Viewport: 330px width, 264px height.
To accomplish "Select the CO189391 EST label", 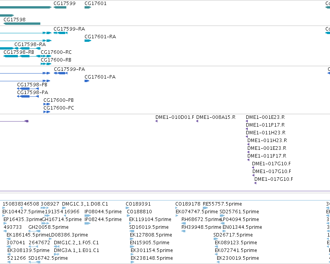I will 138,204.
